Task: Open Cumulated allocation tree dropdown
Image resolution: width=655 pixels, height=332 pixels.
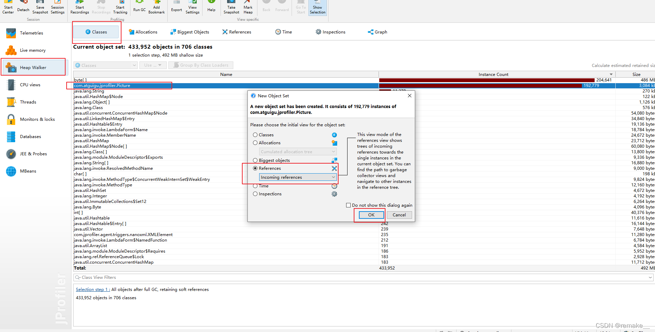Action: (298, 152)
